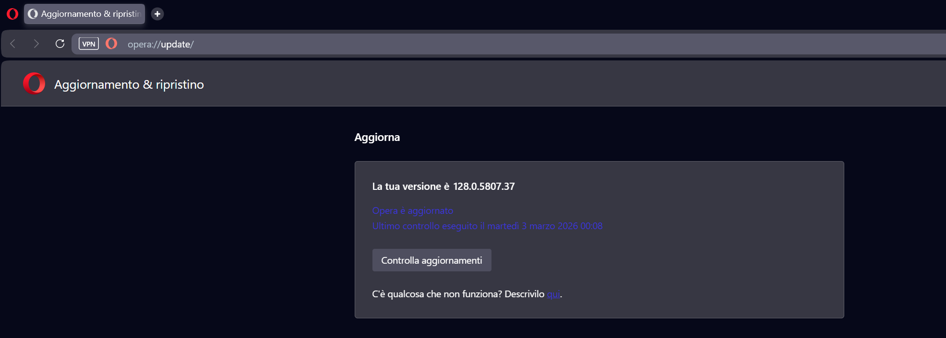This screenshot has width=946, height=338.
Task: Open the 'qui' feedback link
Action: click(553, 294)
